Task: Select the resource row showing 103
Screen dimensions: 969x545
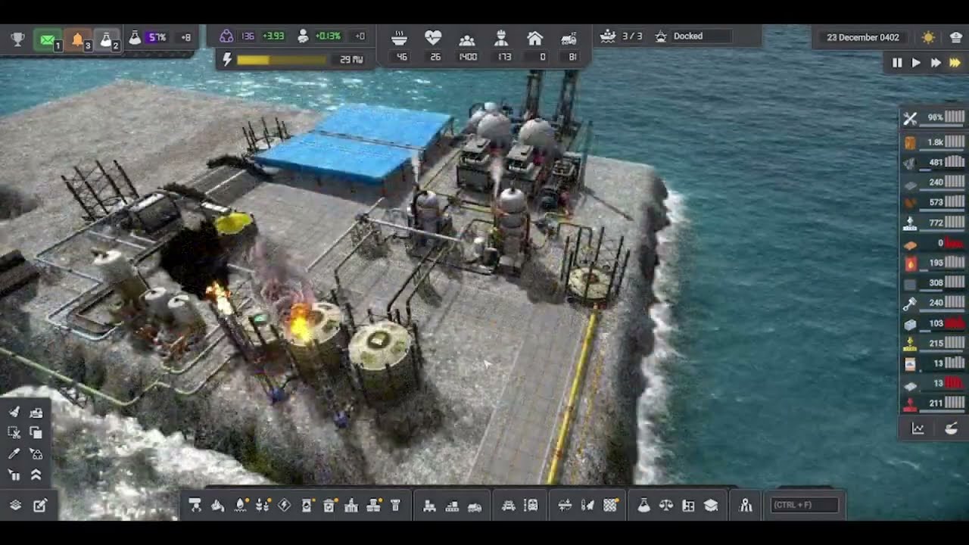Action: point(933,323)
